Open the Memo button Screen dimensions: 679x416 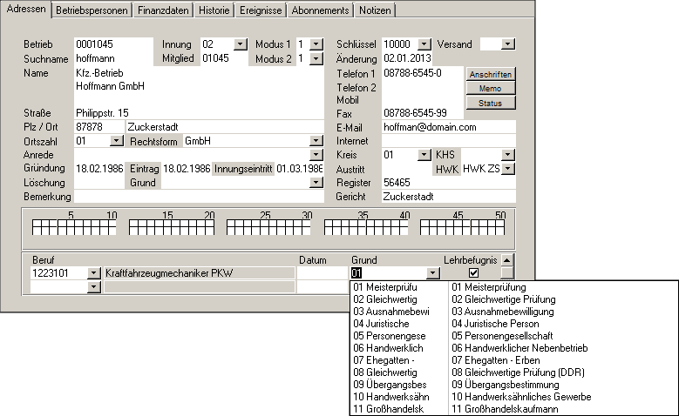click(491, 89)
